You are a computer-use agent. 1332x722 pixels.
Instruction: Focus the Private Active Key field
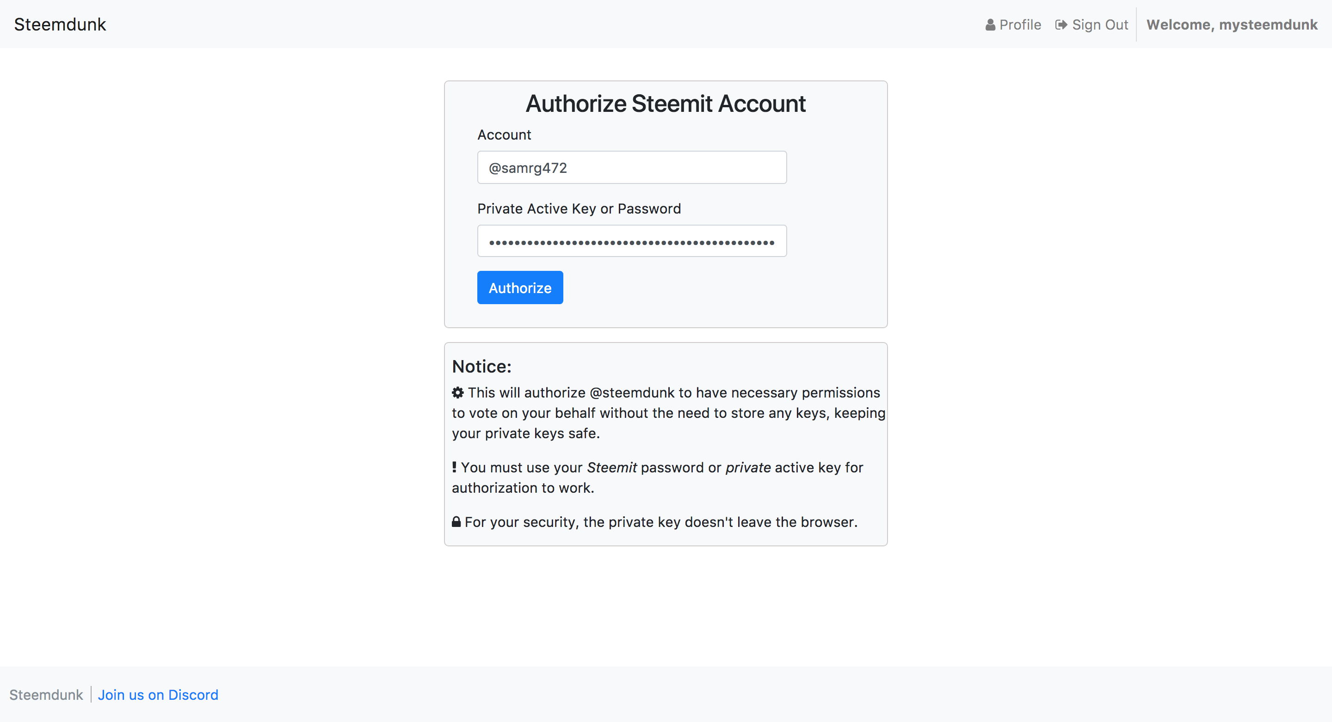(x=632, y=241)
